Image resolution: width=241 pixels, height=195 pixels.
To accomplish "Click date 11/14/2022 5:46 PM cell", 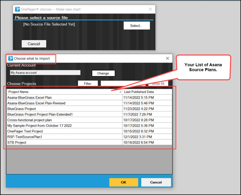I will pos(147,103).
